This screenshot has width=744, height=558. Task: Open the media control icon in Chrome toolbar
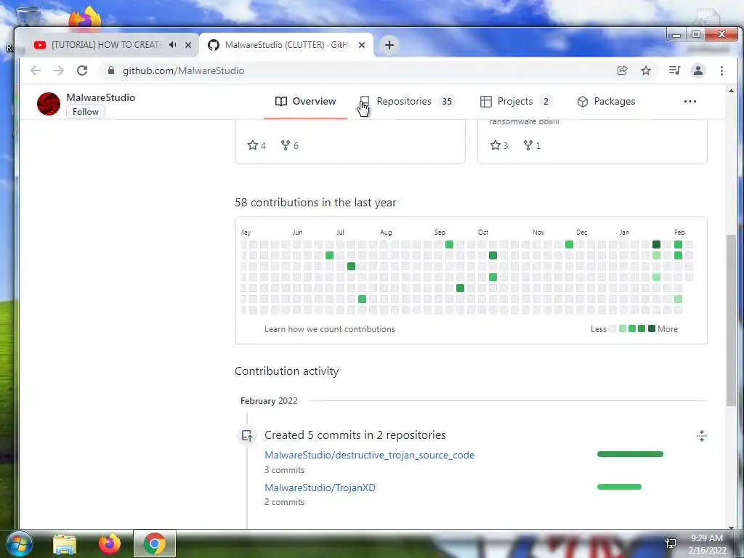[x=674, y=70]
